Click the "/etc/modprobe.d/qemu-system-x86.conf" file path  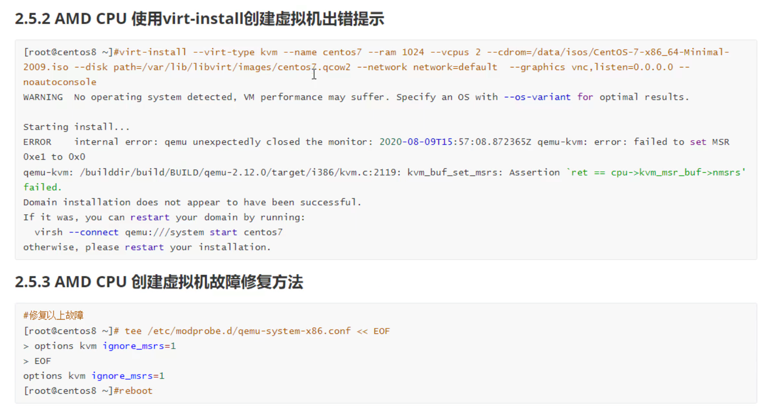(249, 331)
